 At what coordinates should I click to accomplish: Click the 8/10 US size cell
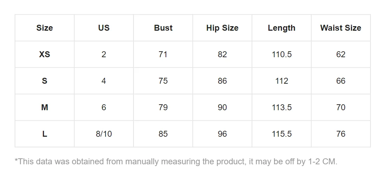104,134
